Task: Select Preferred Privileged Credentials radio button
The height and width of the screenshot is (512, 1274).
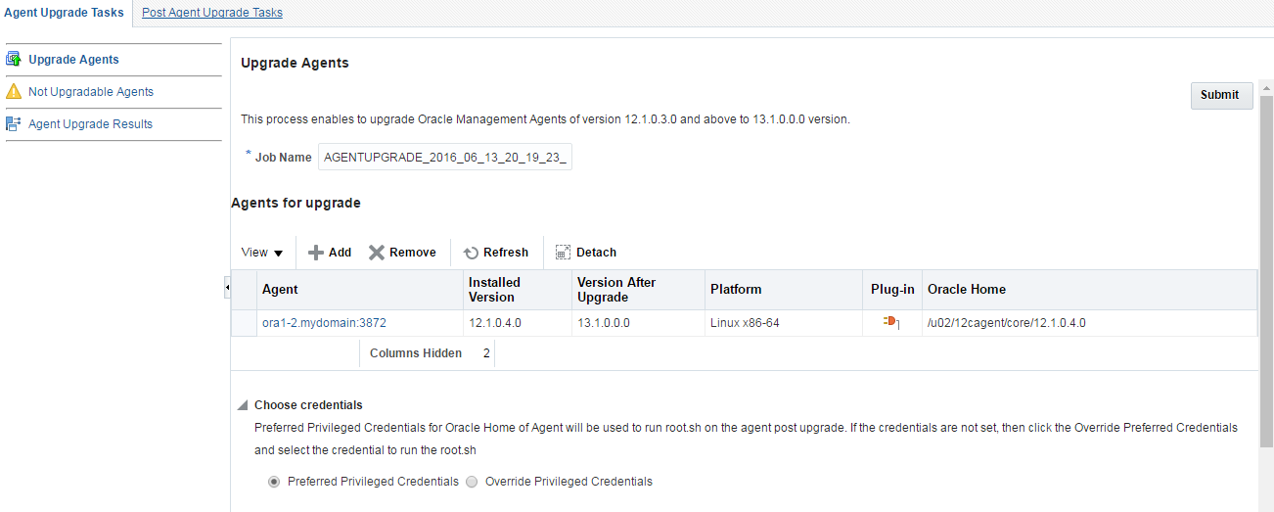Action: point(274,482)
